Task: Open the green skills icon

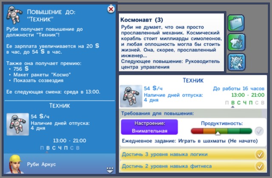Action: pyautogui.click(x=236, y=42)
